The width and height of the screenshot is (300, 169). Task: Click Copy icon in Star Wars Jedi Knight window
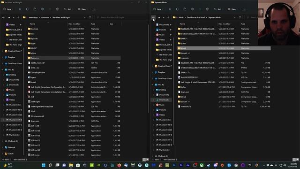click(27, 9)
